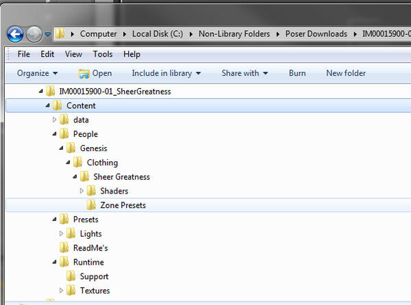
Task: Open the Share with dropdown
Action: coord(245,73)
